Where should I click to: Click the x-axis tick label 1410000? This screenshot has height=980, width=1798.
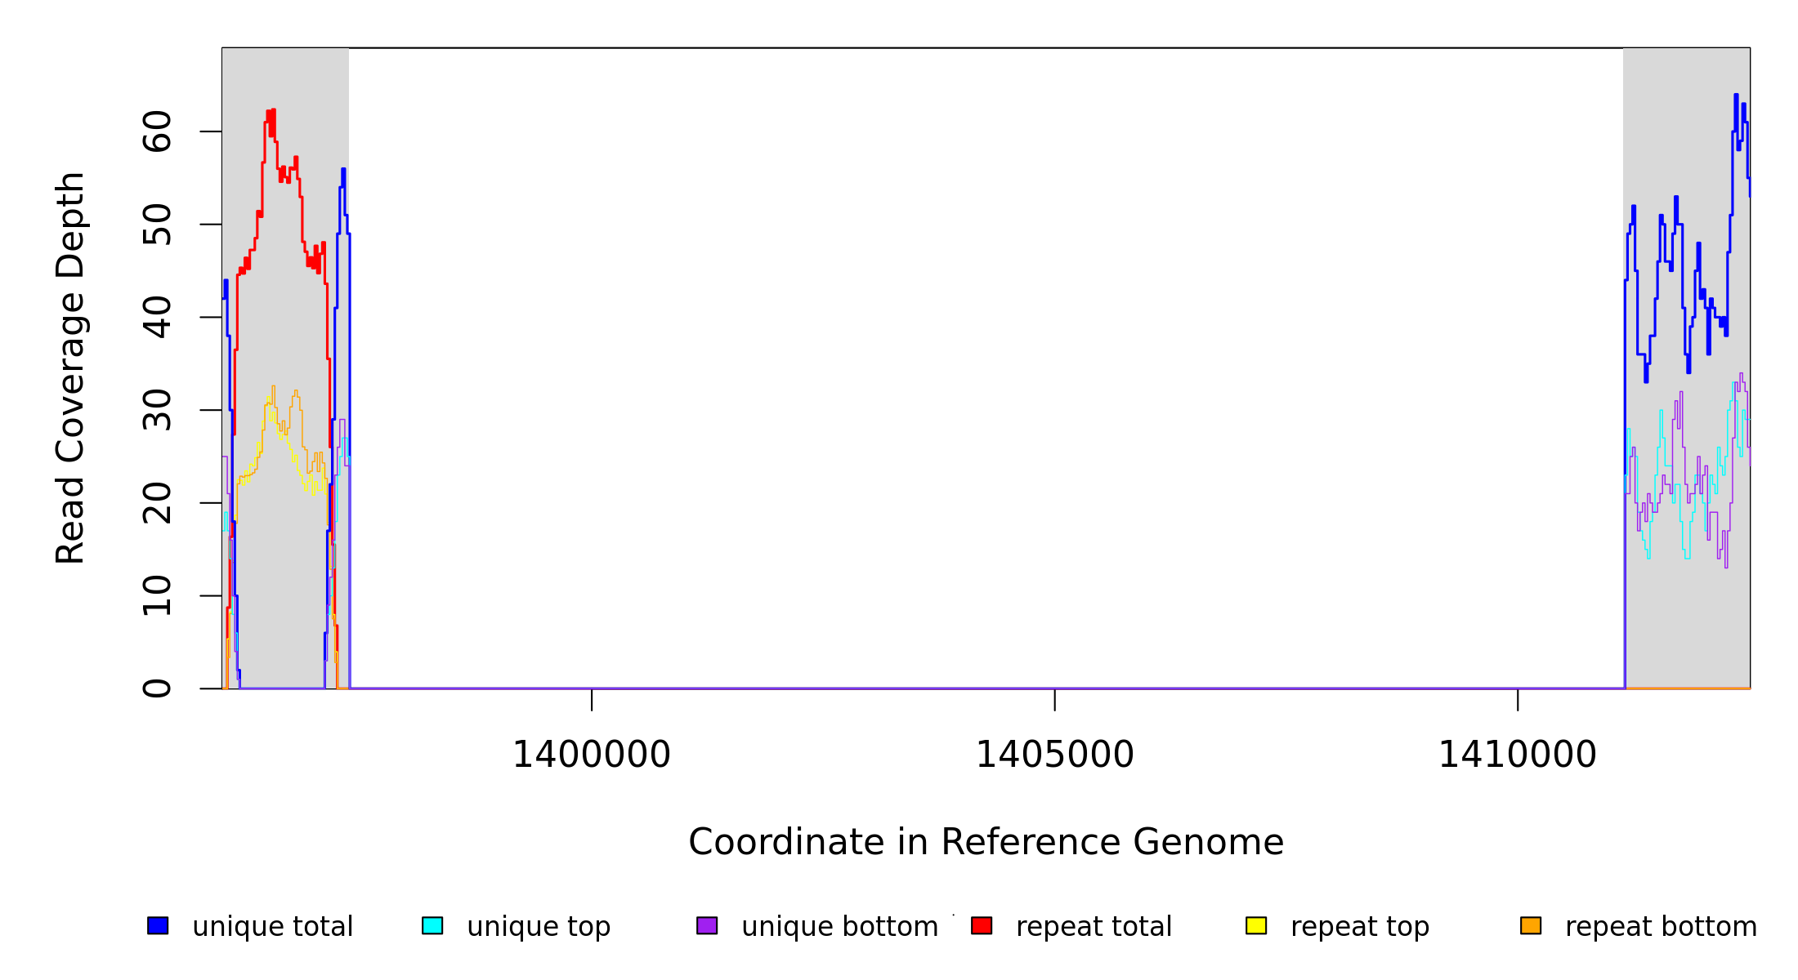(x=1517, y=755)
